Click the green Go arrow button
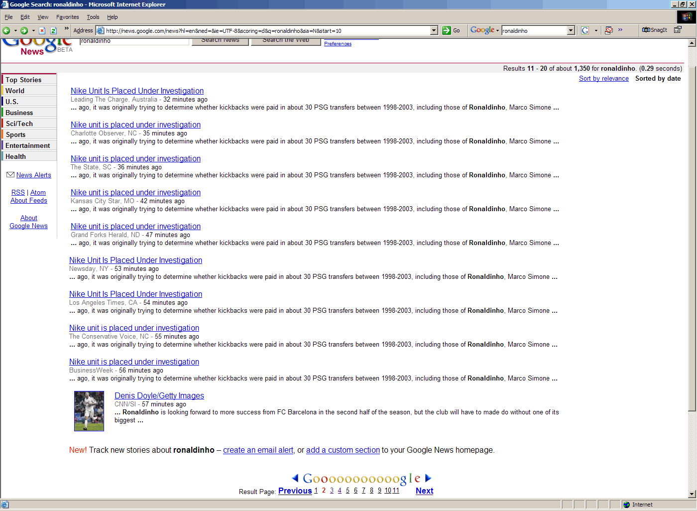The width and height of the screenshot is (697, 511). pos(447,30)
